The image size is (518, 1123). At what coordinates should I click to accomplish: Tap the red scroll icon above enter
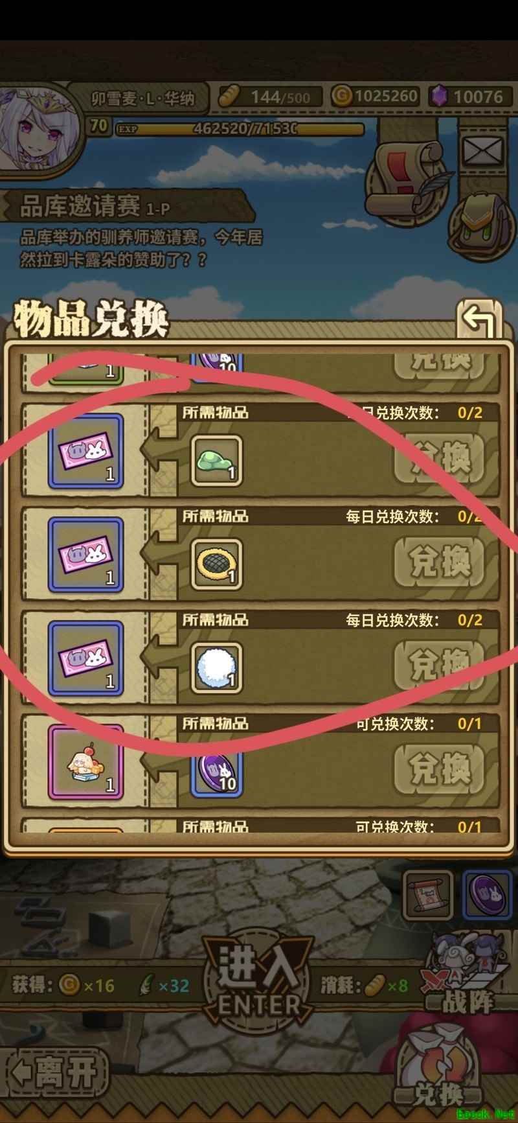[x=427, y=896]
